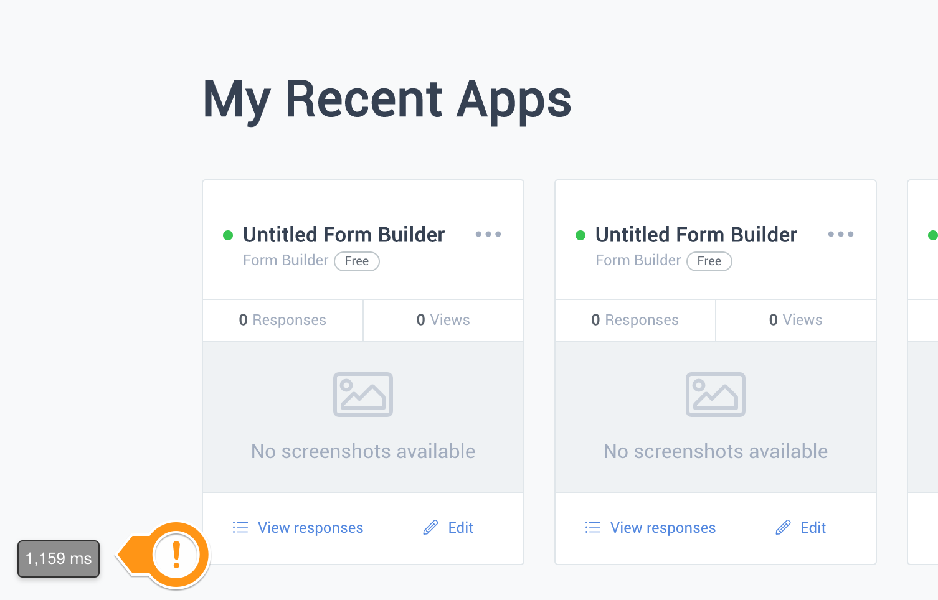Open three-dot menu on first form card
Image resolution: width=938 pixels, height=600 pixels.
pos(488,234)
